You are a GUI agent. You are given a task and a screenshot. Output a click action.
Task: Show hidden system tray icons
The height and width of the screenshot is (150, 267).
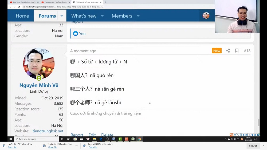(x=225, y=139)
